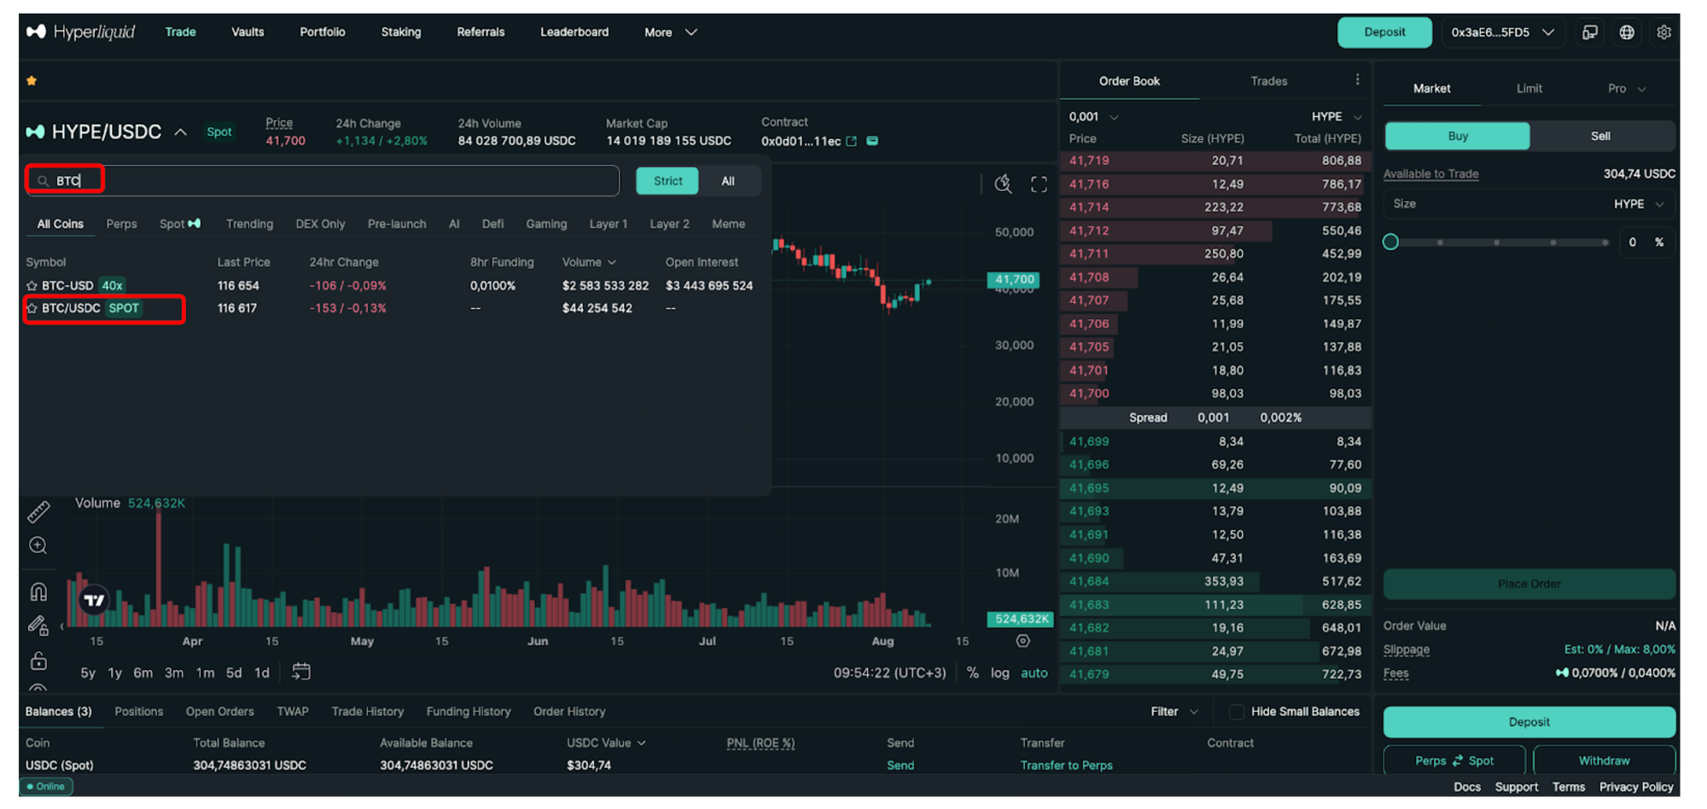
Task: Click the Transfer to Perps link
Action: click(x=1066, y=765)
